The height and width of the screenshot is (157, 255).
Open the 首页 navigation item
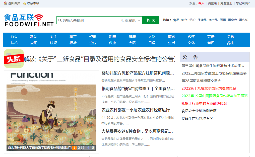(14, 37)
